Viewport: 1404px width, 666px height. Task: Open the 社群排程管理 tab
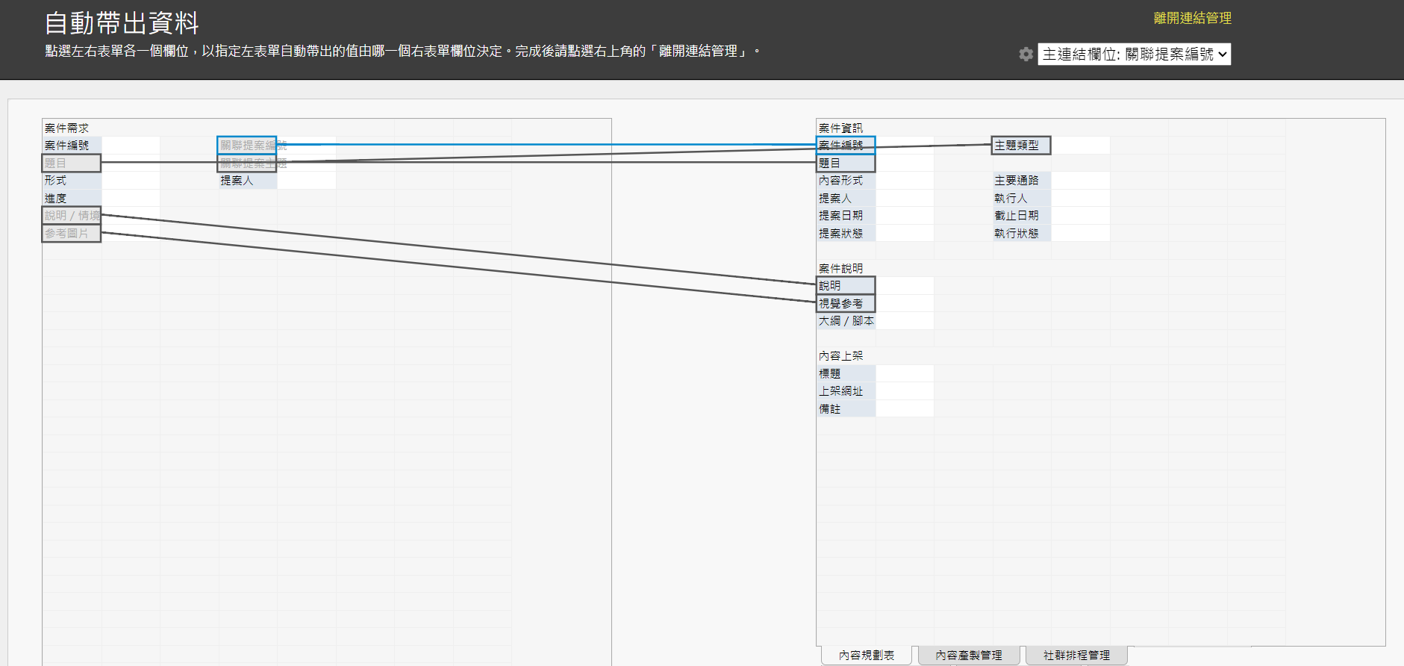point(1076,655)
